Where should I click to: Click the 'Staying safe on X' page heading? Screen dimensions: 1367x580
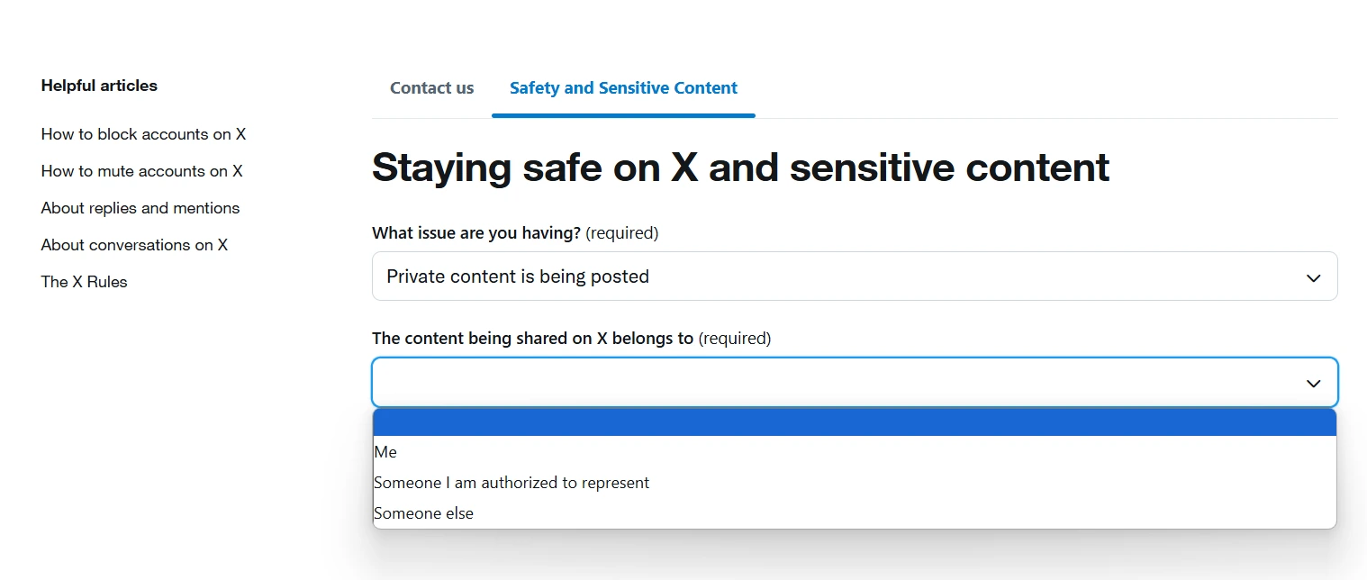pos(740,168)
